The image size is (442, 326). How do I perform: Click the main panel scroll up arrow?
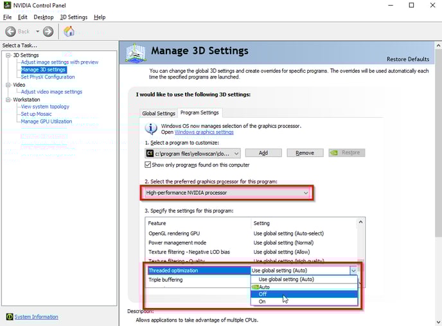[x=438, y=45]
